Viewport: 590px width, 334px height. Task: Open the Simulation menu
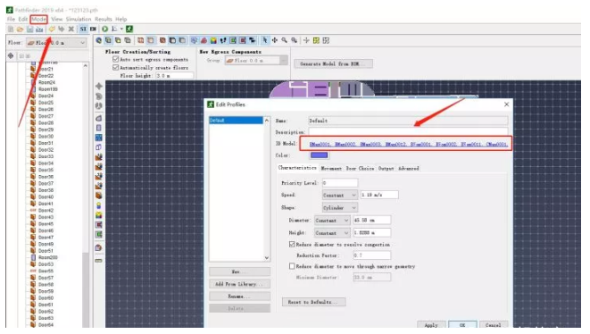coord(79,19)
